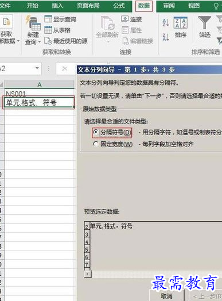
Task: Select cell containing NS001
Action: click(40, 94)
